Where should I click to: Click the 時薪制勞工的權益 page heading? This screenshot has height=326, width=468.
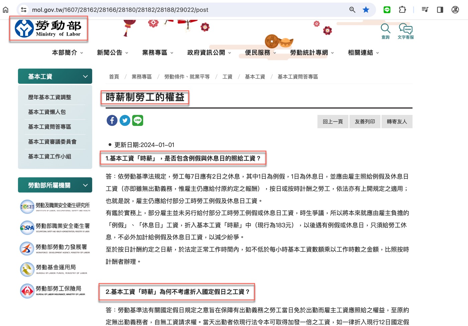coord(145,97)
